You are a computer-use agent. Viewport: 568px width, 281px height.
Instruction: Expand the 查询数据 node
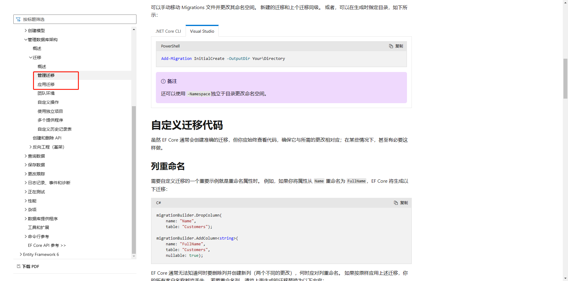(x=26, y=156)
